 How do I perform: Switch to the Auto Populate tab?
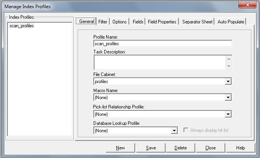pos(231,22)
